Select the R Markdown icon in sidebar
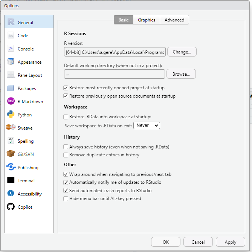Image resolution: width=252 pixels, height=252 pixels. click(x=11, y=102)
